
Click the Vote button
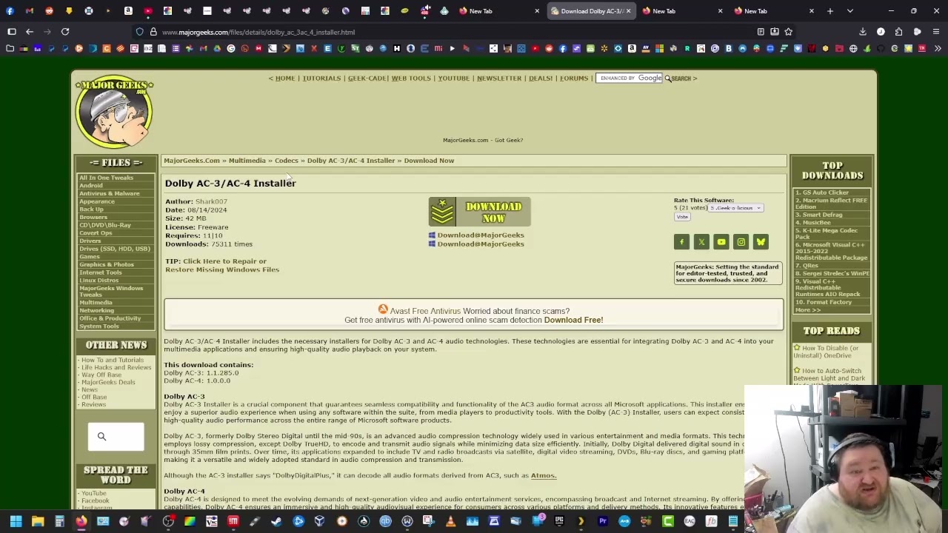coord(682,217)
